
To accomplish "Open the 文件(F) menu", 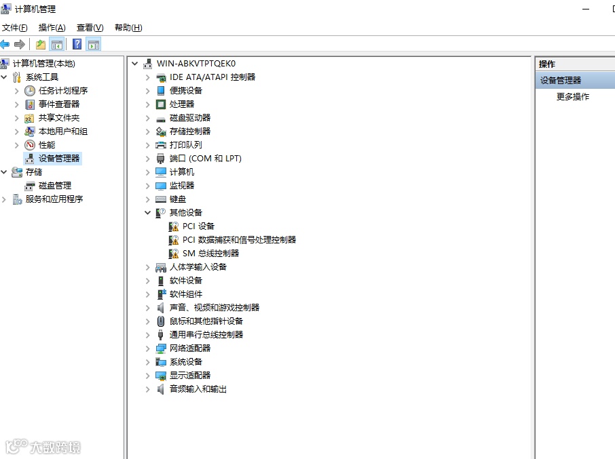I will coord(15,27).
